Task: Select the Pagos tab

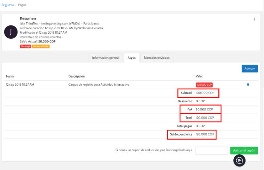Action: click(132, 58)
